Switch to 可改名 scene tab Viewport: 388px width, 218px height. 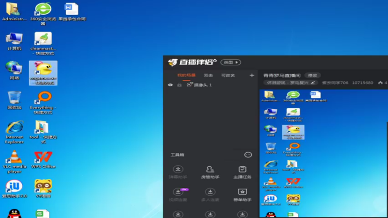point(228,75)
